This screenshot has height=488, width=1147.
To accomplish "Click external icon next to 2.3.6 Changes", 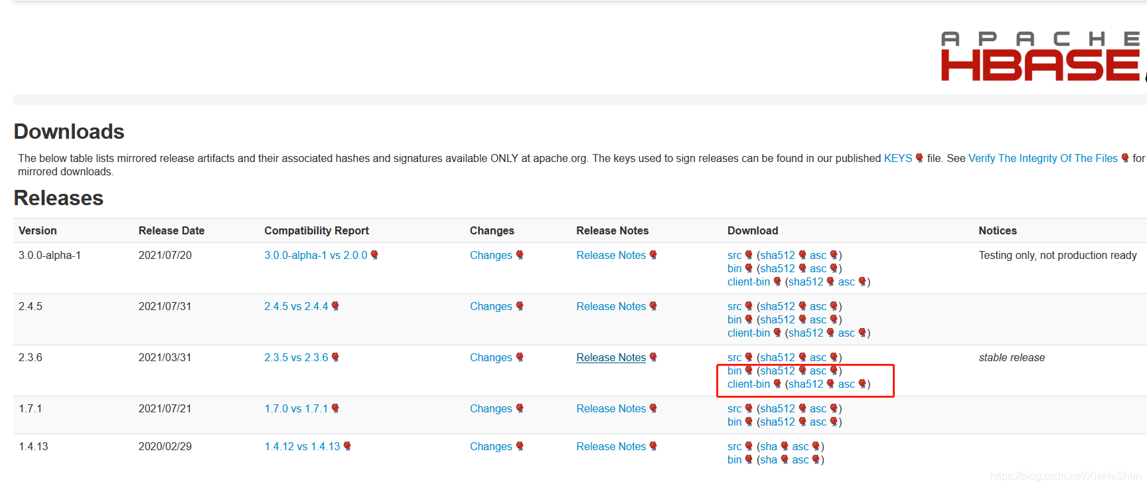I will pos(520,357).
